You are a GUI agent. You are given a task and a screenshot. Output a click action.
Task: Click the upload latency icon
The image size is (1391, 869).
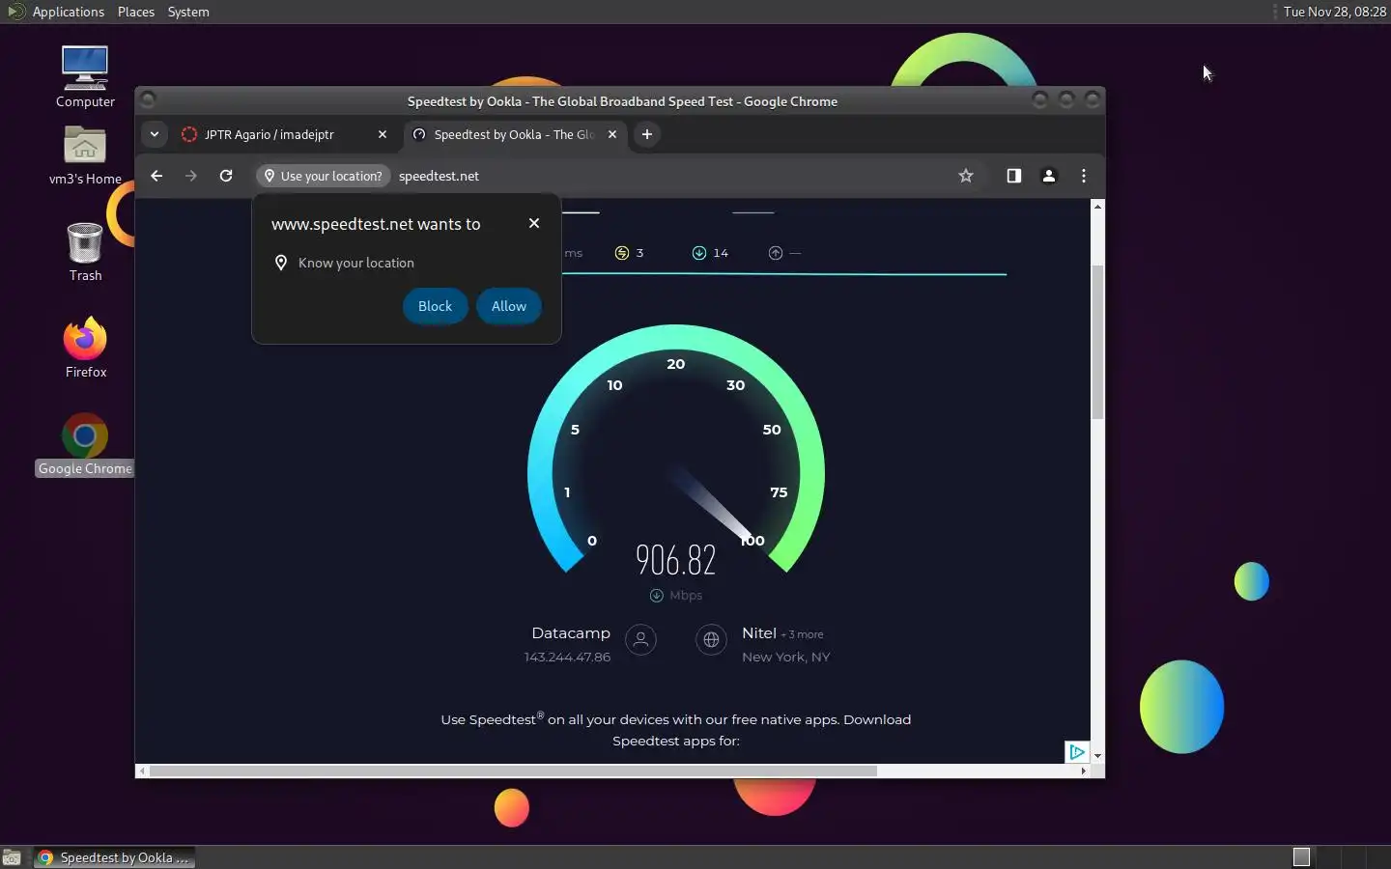click(775, 253)
